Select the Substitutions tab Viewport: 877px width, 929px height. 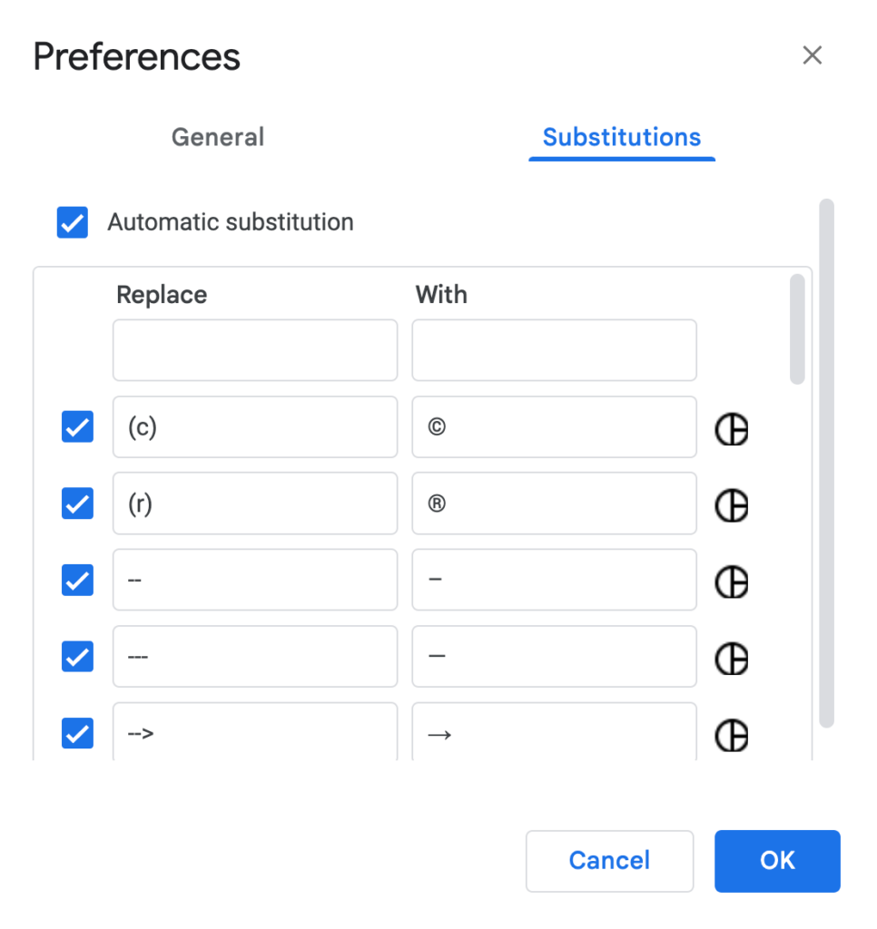pos(622,137)
